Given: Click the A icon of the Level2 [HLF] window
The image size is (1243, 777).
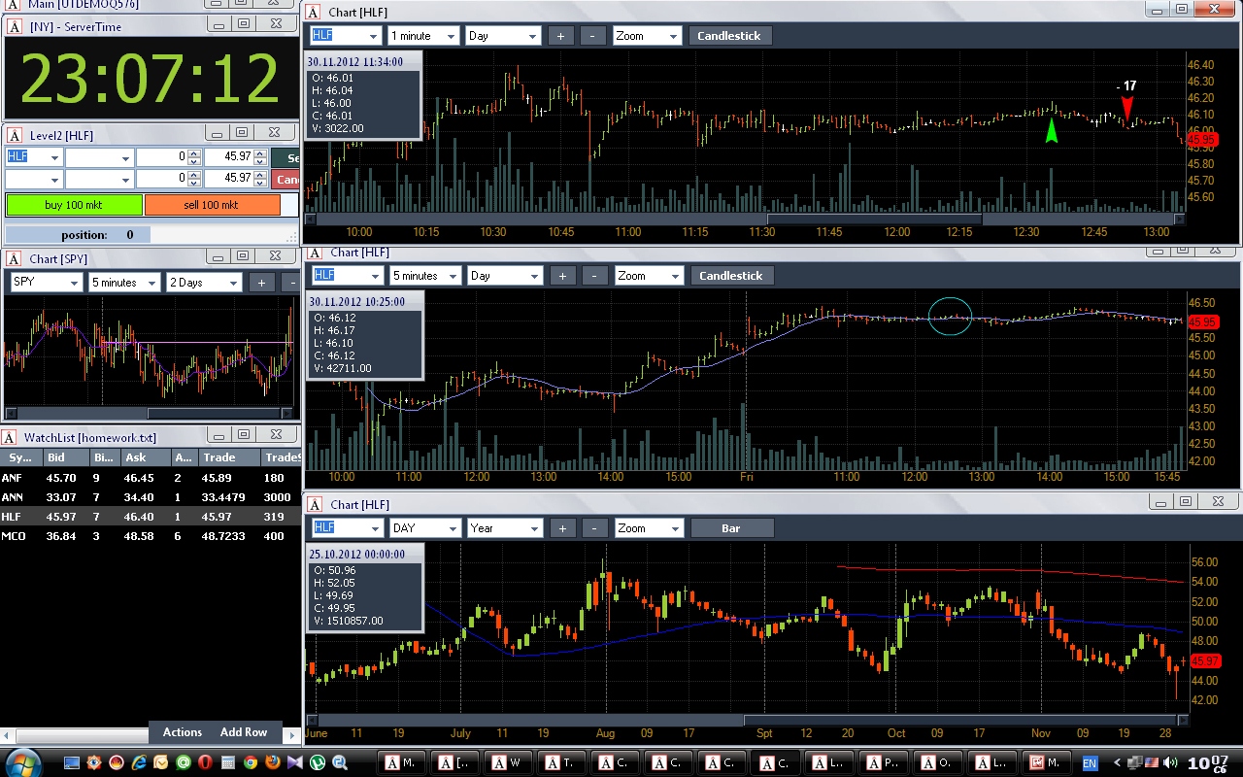Looking at the screenshot, I should pyautogui.click(x=15, y=134).
